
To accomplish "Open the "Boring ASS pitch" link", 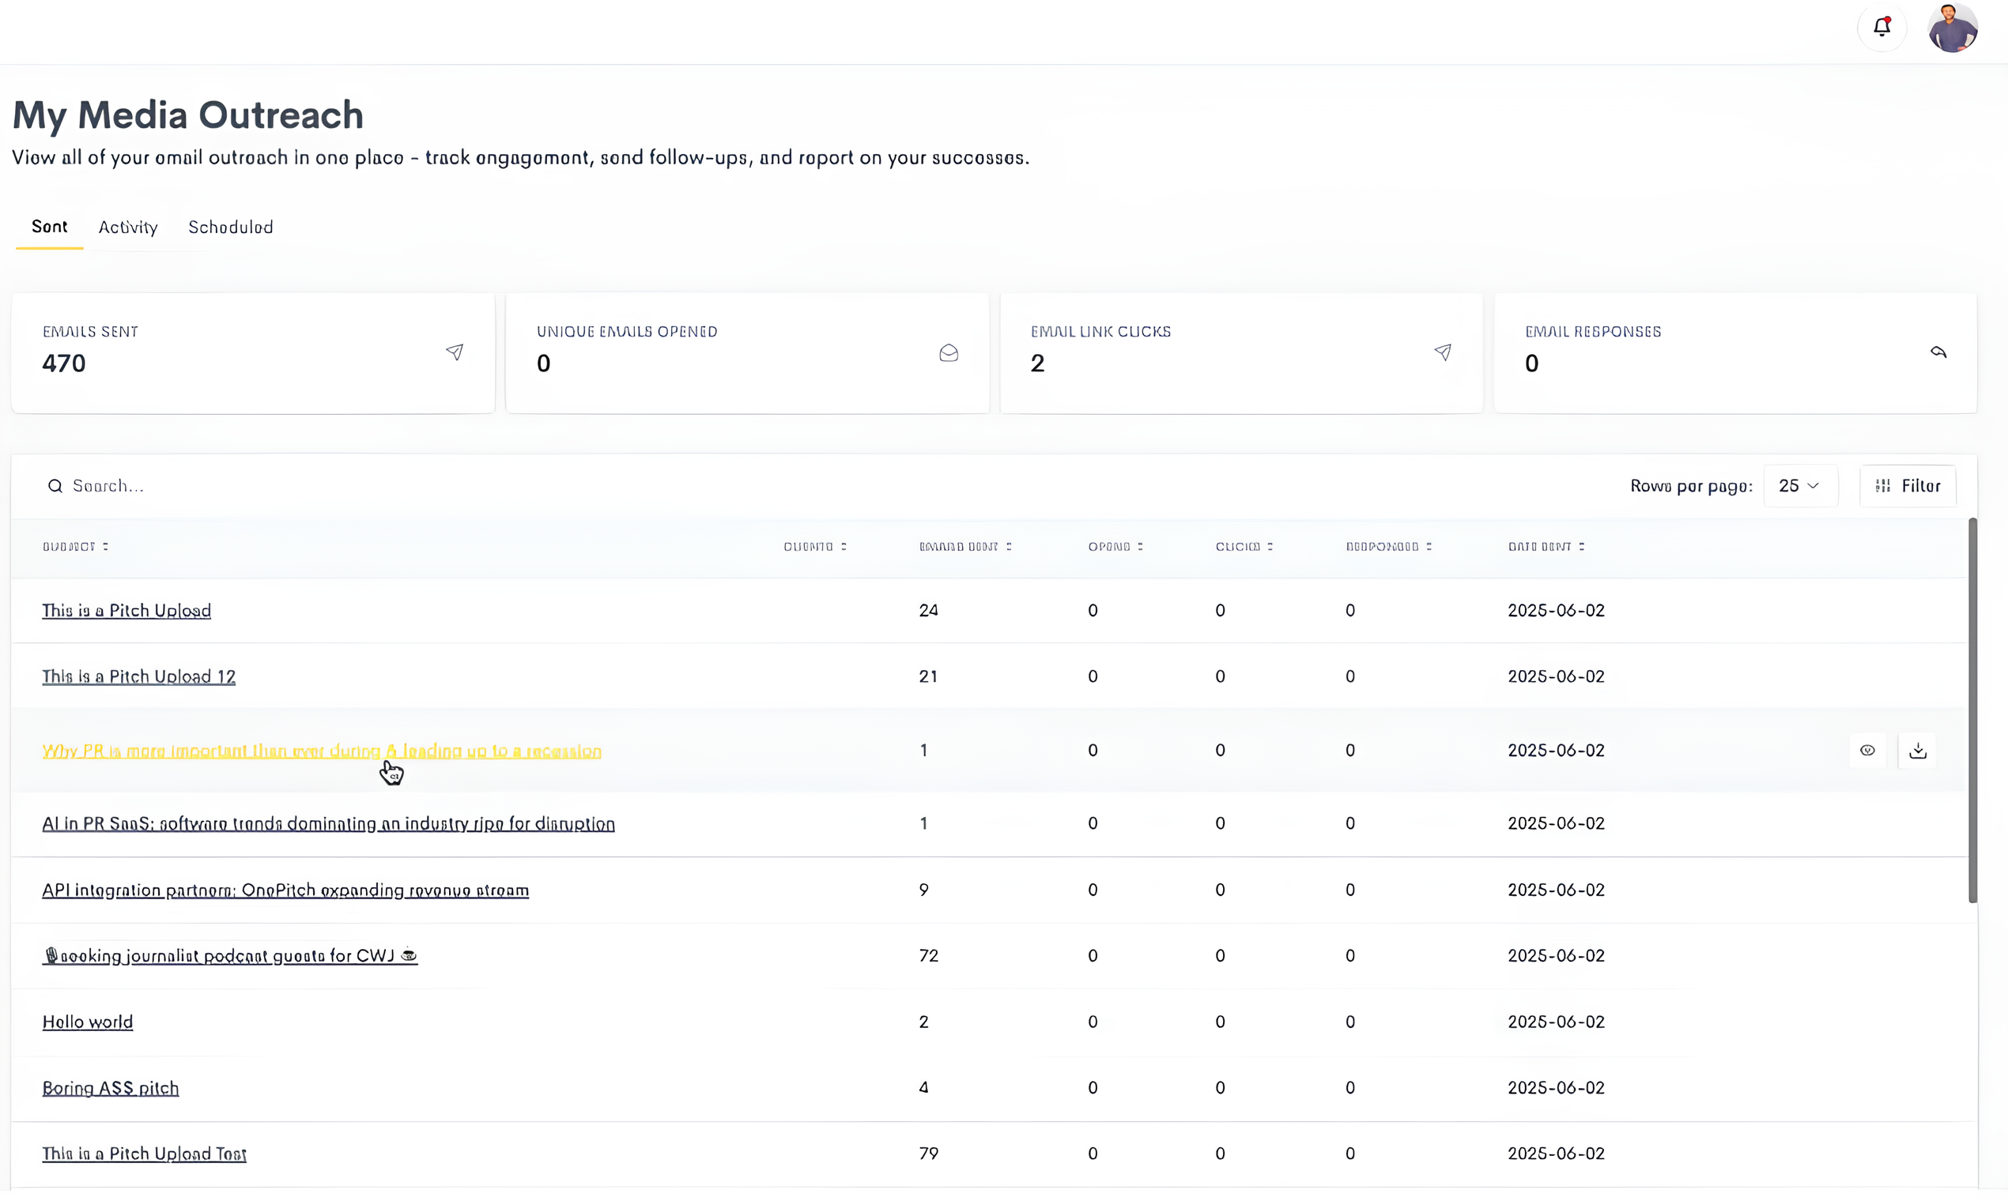I will 110,1089.
